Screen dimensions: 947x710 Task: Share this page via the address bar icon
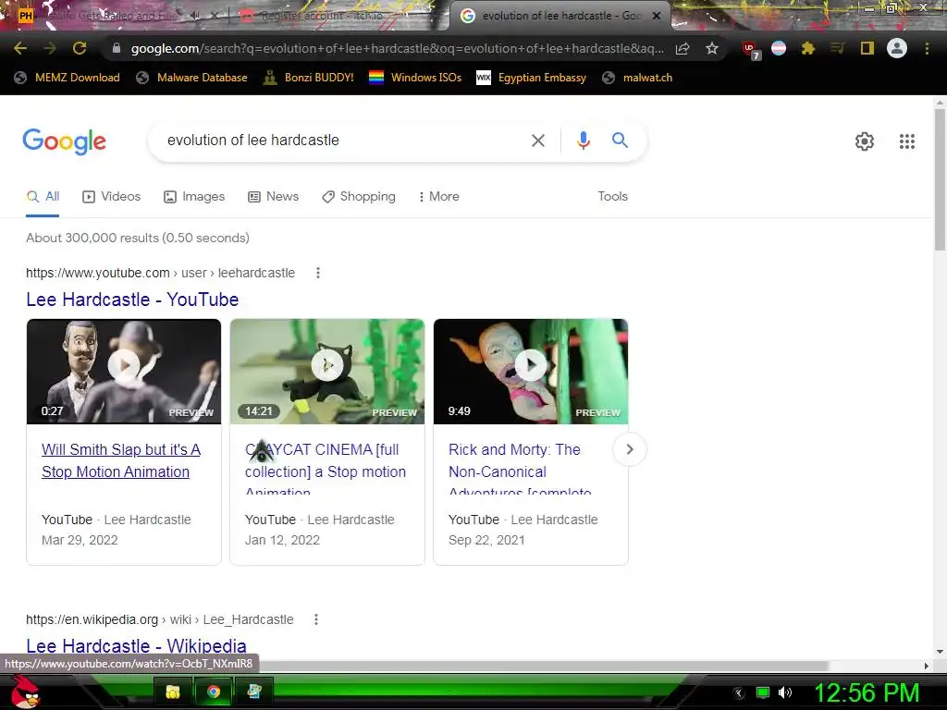pos(683,48)
